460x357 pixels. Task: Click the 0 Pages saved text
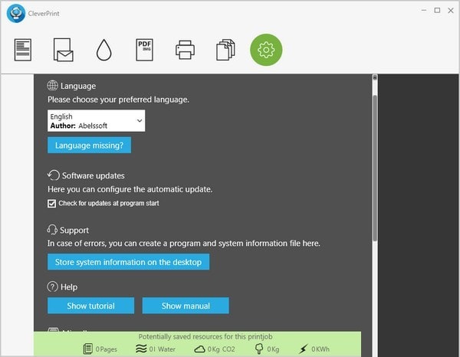[x=107, y=349]
